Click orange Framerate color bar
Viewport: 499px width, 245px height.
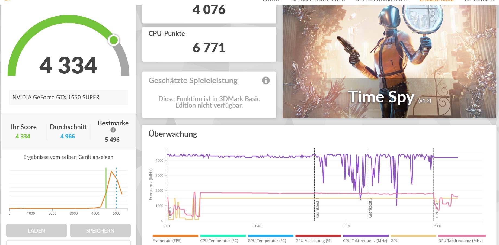(175, 236)
